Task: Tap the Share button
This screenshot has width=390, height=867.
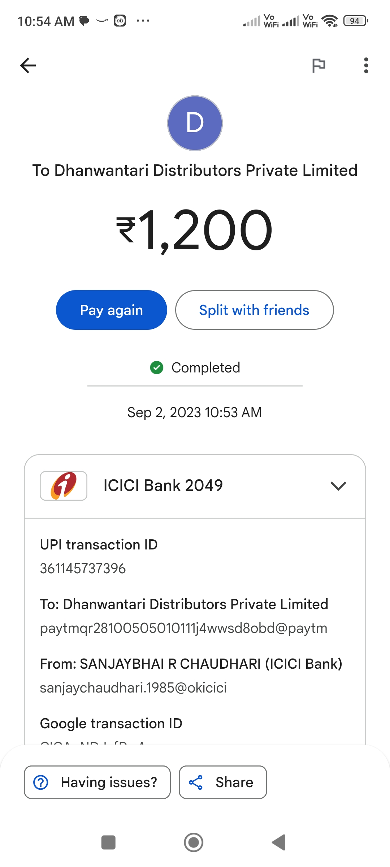Action: (x=223, y=782)
